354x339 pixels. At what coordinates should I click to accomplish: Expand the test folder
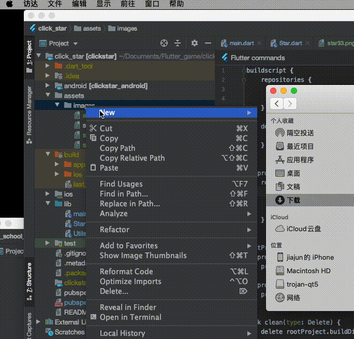click(48, 243)
